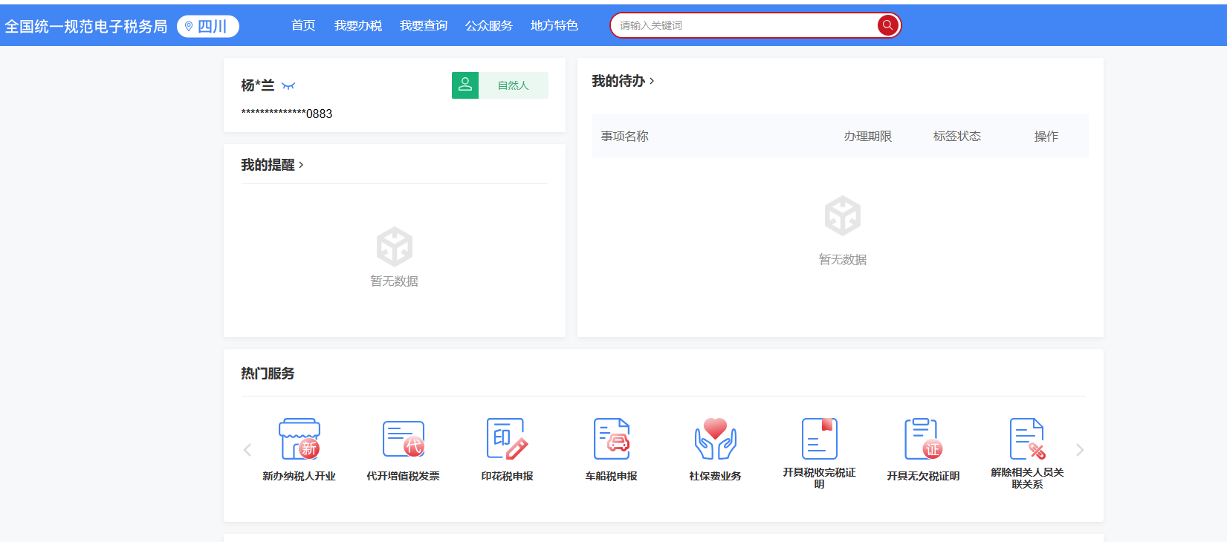
Task: Go to 首页 in navigation bar
Action: [x=303, y=25]
